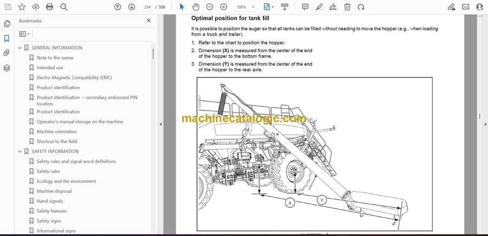The height and width of the screenshot is (236, 488).
Task: Click the Save file icon
Action: [8, 7]
